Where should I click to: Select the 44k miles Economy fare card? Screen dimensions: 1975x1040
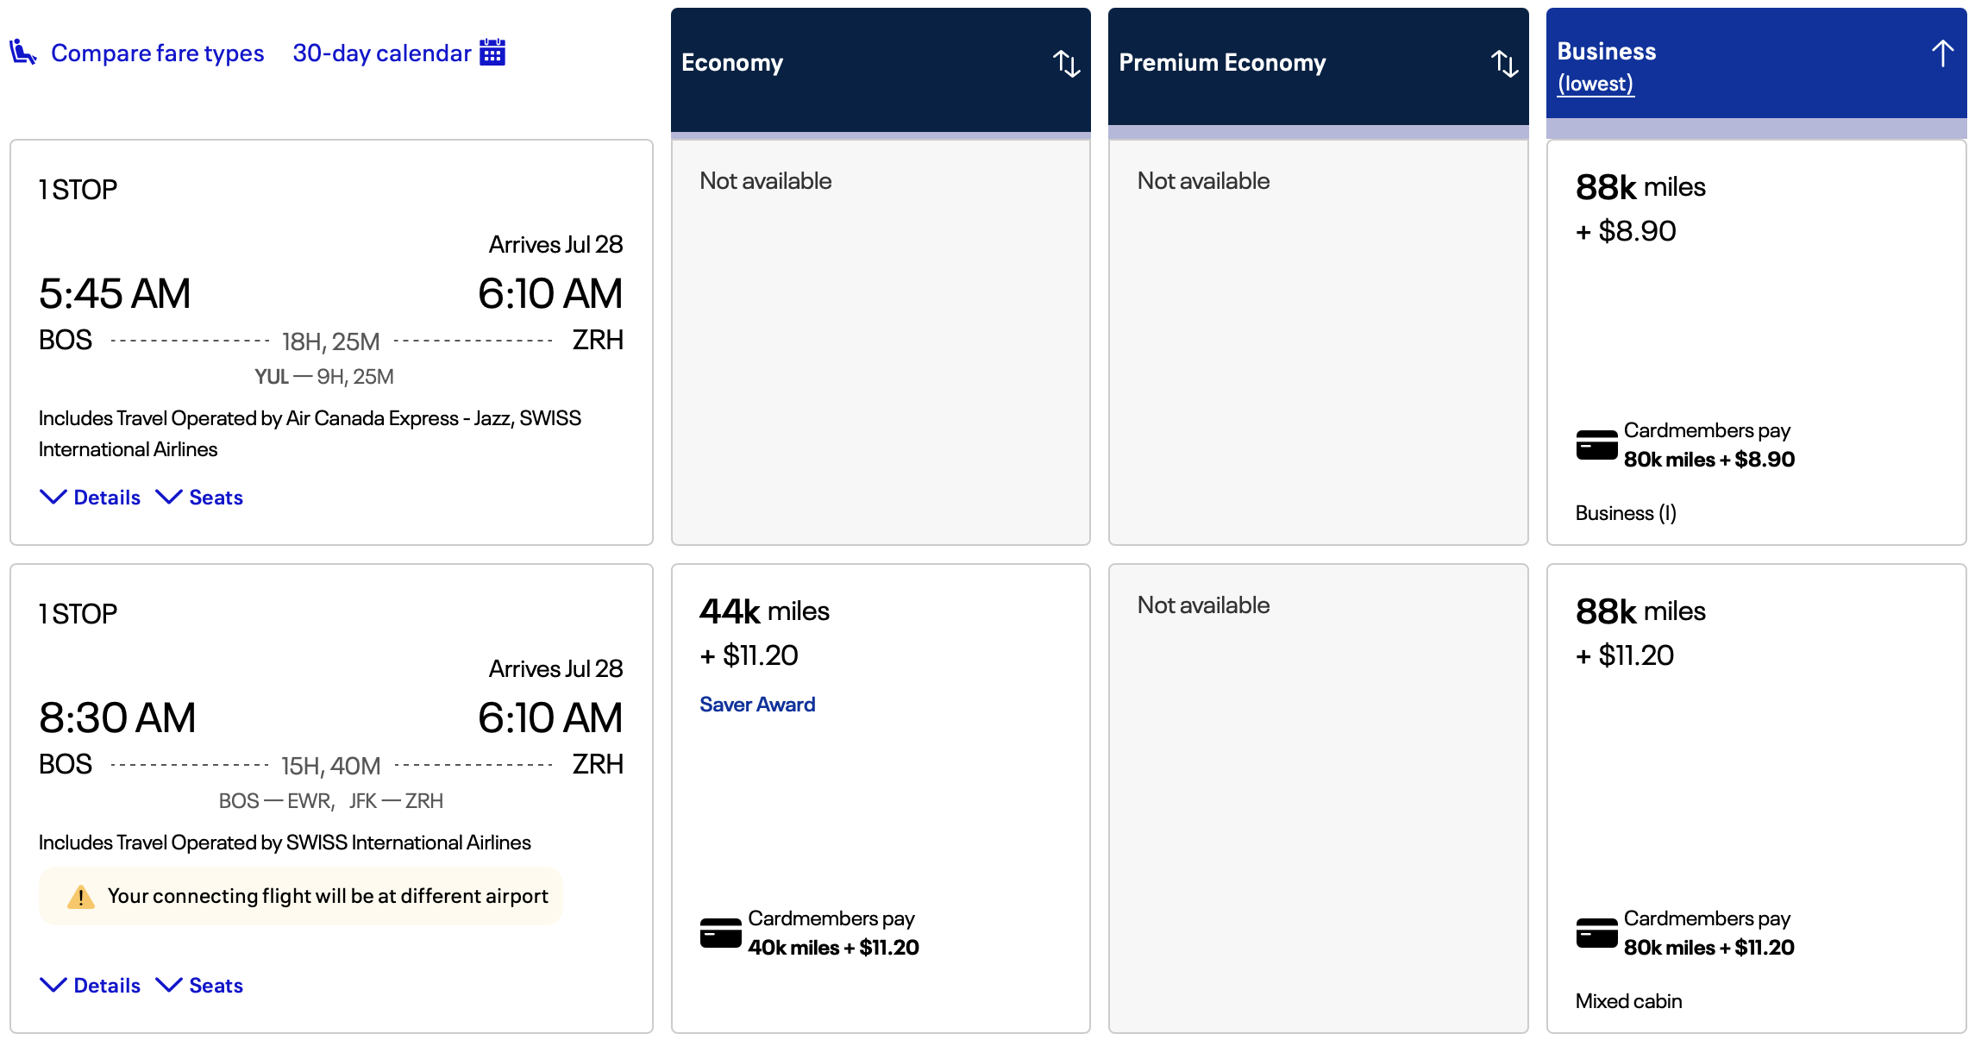tap(880, 793)
